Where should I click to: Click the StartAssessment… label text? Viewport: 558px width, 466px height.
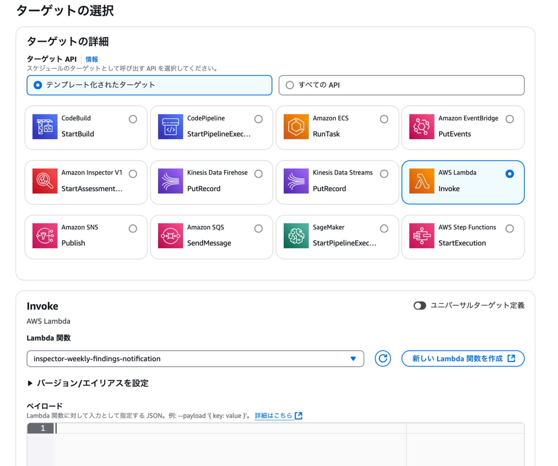(92, 189)
